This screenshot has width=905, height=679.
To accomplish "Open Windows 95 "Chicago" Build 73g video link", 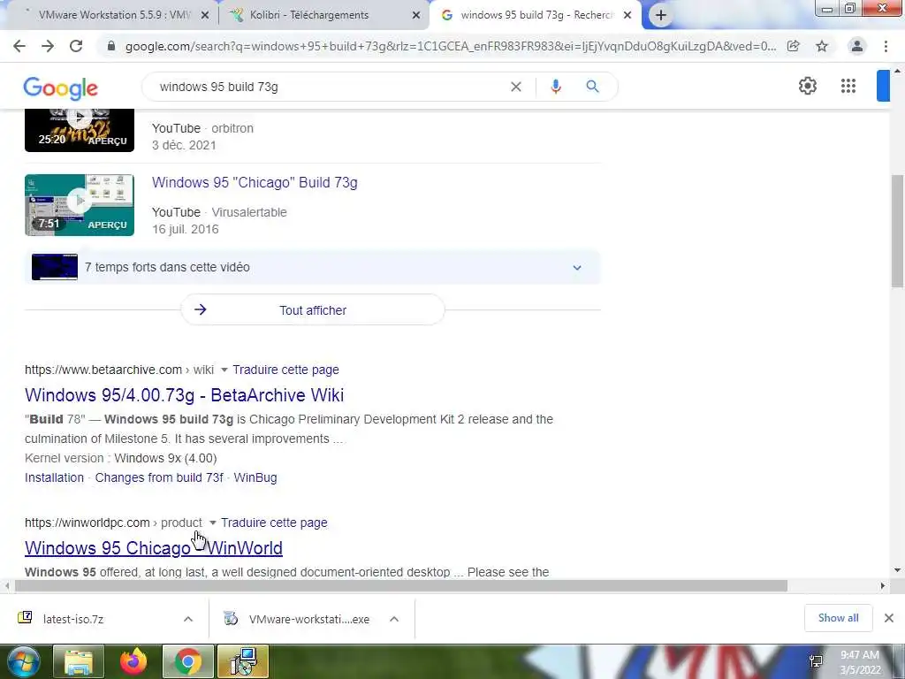I will tap(255, 182).
